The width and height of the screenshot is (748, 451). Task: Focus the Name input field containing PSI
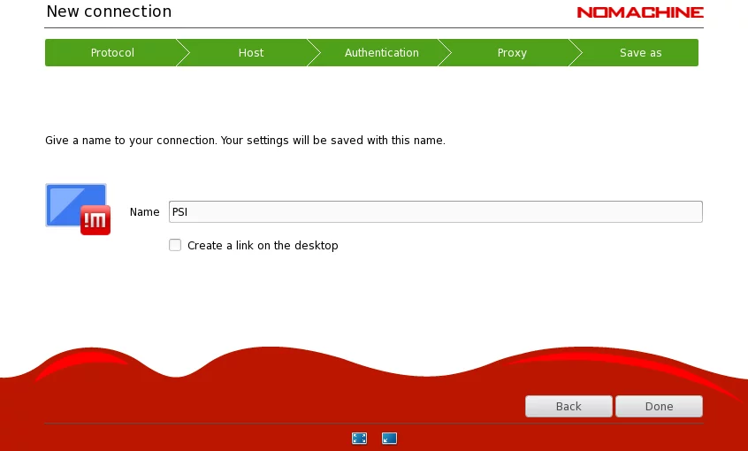[x=435, y=211]
